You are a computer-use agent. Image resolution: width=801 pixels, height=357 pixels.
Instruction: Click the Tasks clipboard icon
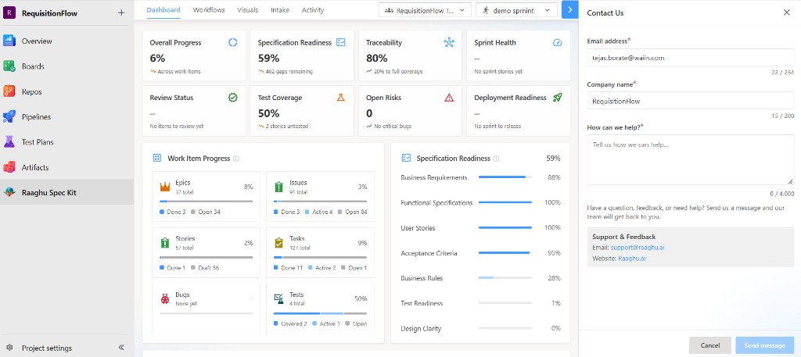click(279, 243)
